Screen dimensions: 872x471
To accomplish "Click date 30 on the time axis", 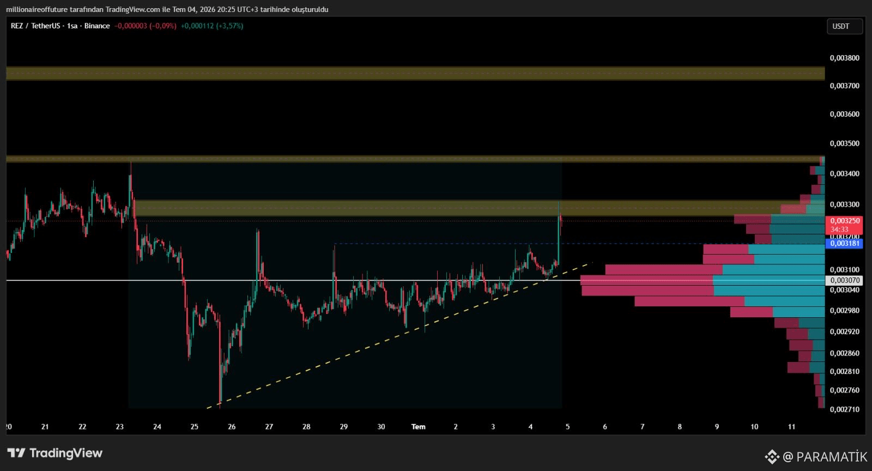I will [381, 427].
